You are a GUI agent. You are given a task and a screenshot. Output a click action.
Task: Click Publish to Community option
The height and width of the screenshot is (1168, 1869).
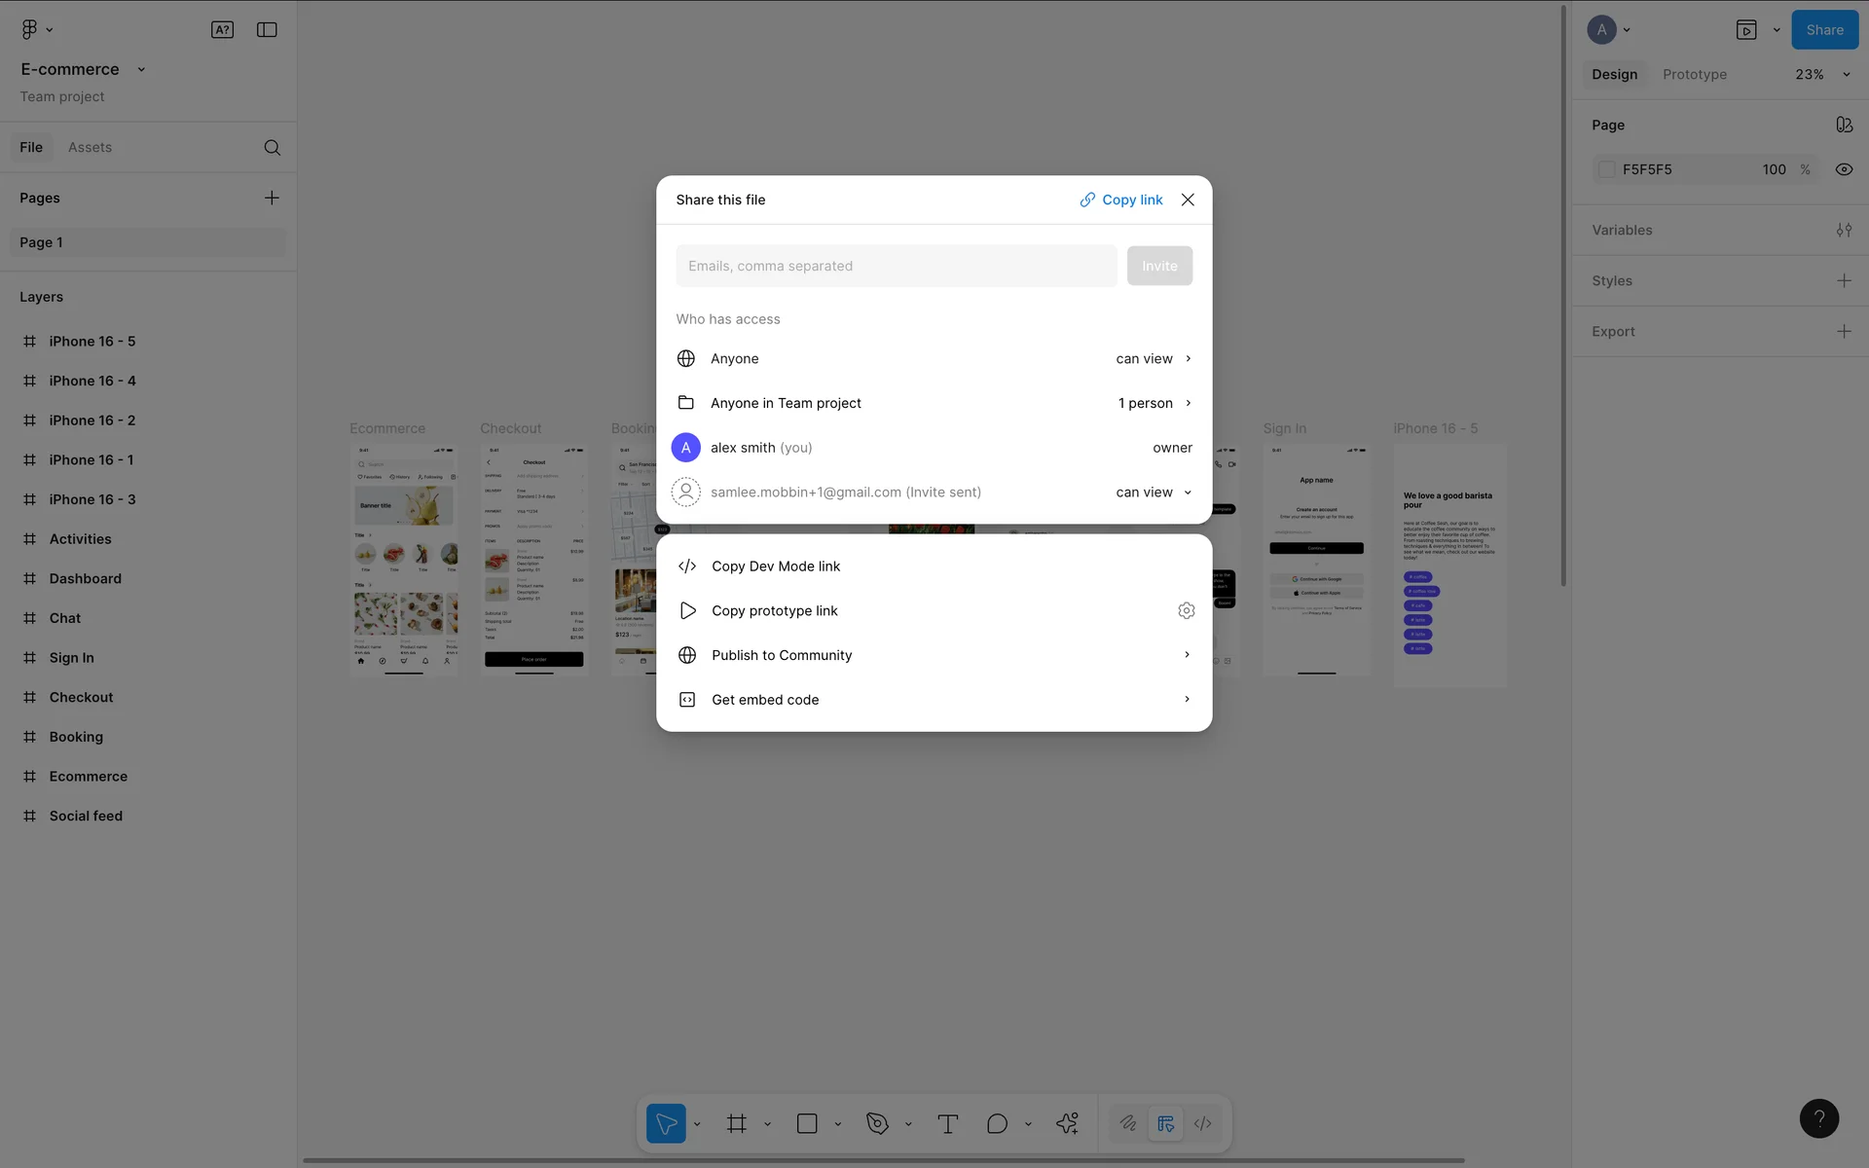782,655
